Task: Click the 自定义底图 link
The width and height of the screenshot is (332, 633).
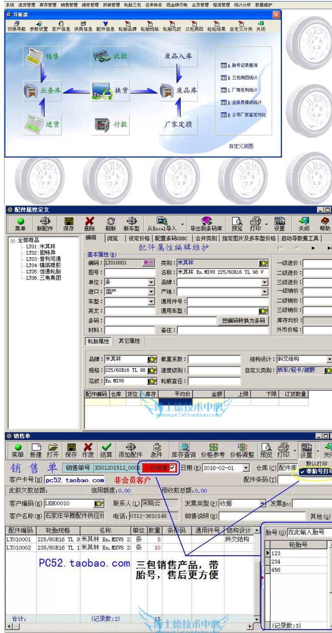Action: [241, 146]
